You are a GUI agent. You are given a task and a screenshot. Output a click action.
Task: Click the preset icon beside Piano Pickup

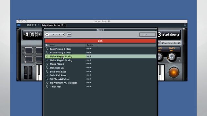point(47,64)
